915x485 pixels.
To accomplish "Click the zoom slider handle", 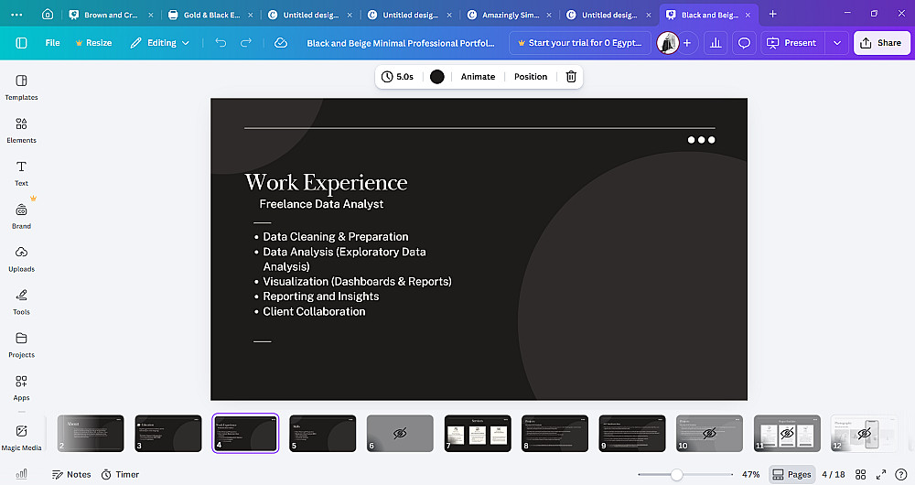I will pos(676,475).
